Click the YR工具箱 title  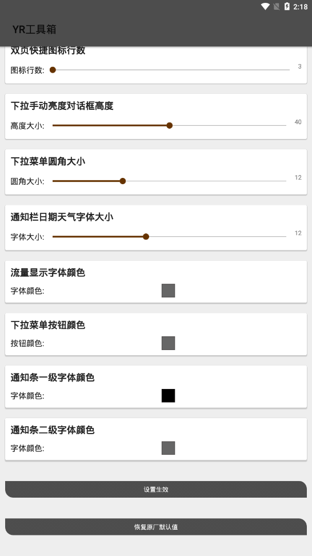coord(34,29)
